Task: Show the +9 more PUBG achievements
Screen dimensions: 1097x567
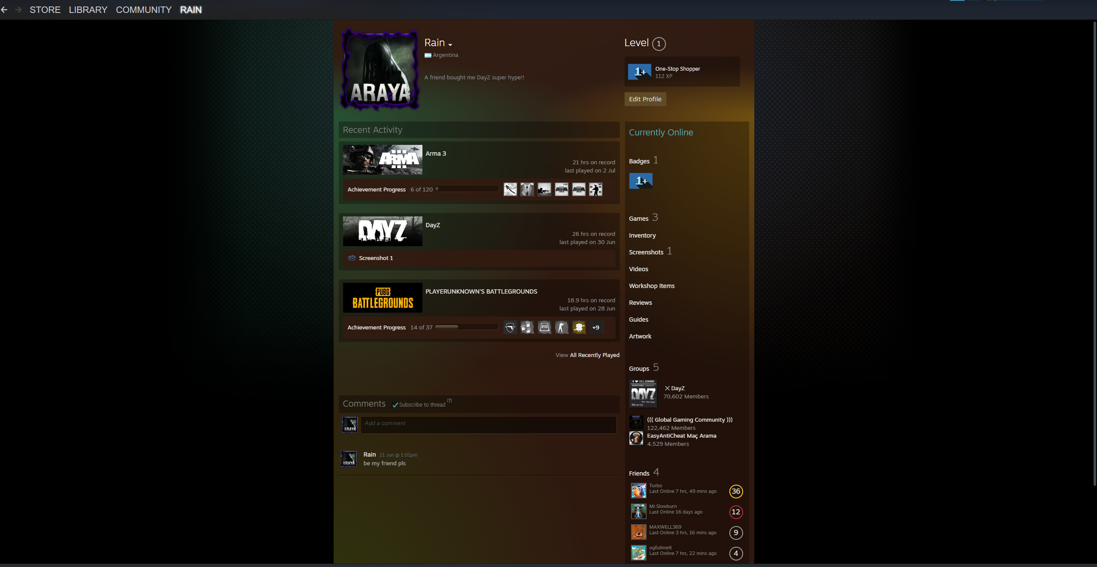Action: (596, 327)
